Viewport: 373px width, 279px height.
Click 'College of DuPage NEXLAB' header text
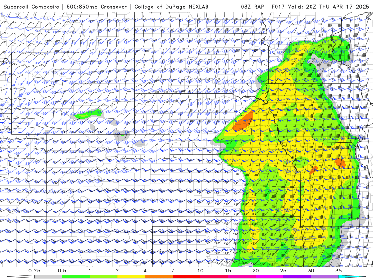171,7
